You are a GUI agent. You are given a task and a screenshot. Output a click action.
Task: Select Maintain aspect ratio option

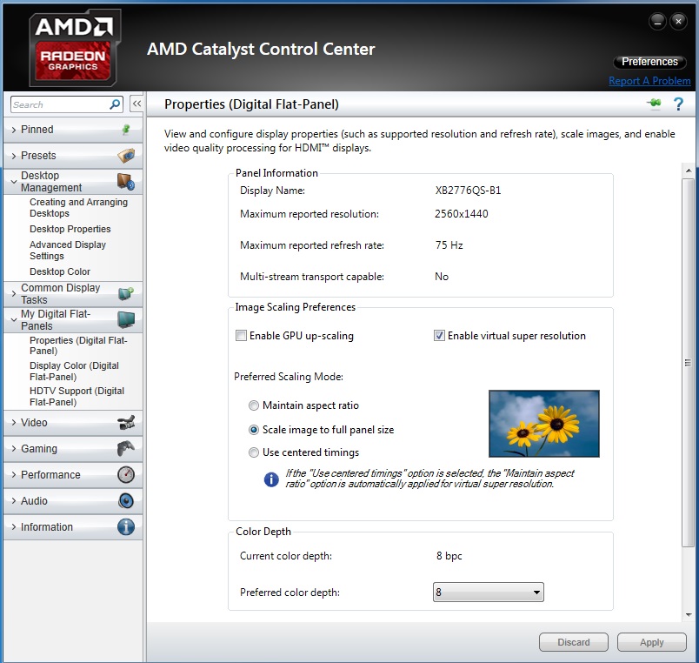coord(254,405)
